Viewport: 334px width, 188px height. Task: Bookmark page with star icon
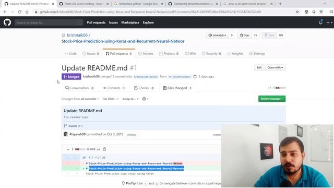297,12
